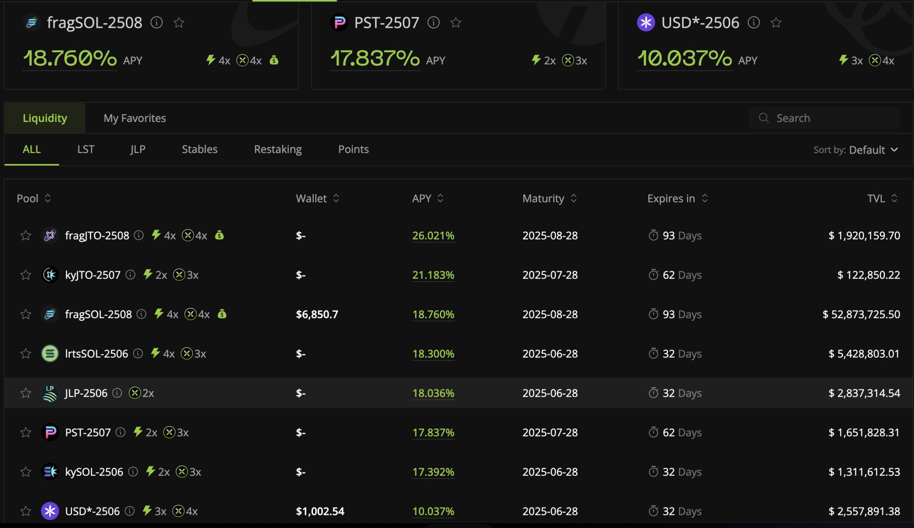Screen dimensions: 914x528
Task: Click the timer icon in kySOL-2506 row
Action: [653, 472]
